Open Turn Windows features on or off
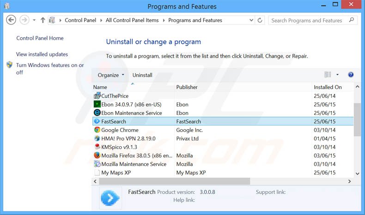 click(x=50, y=69)
